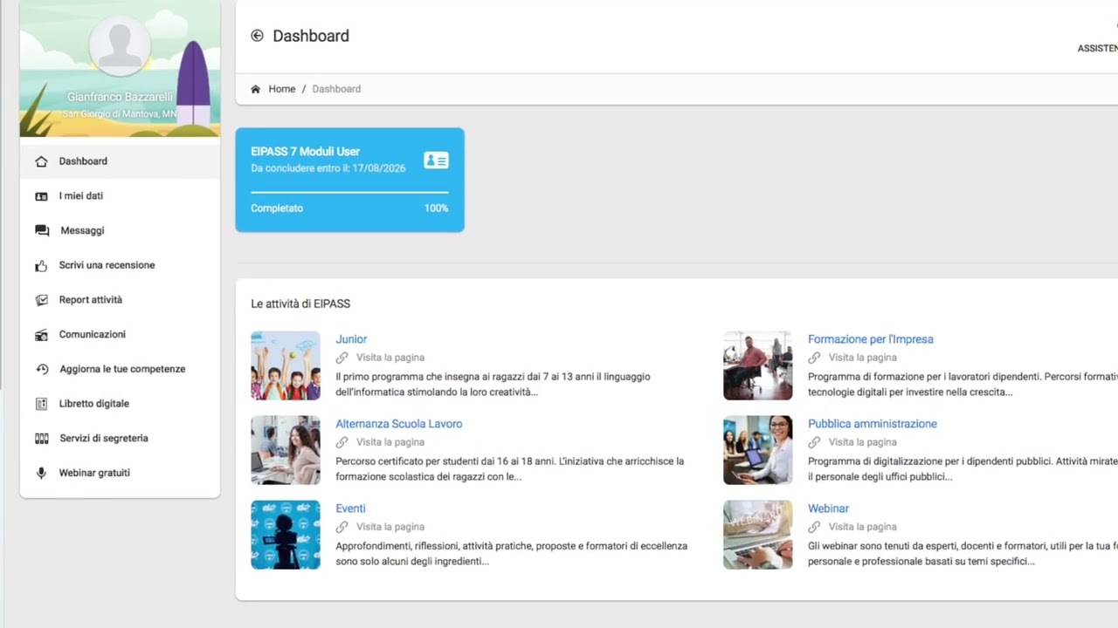The height and width of the screenshot is (628, 1118).
Task: Open Dashboard in the sidebar menu
Action: (120, 161)
